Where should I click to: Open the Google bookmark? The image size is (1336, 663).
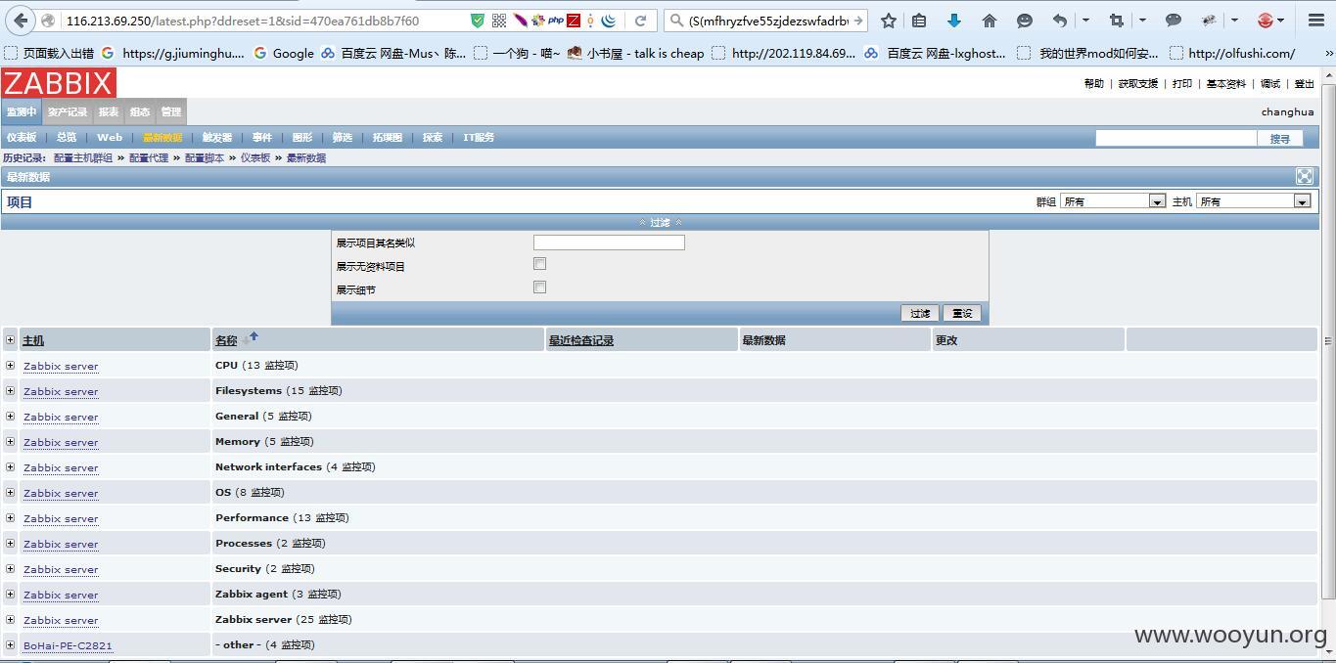284,53
